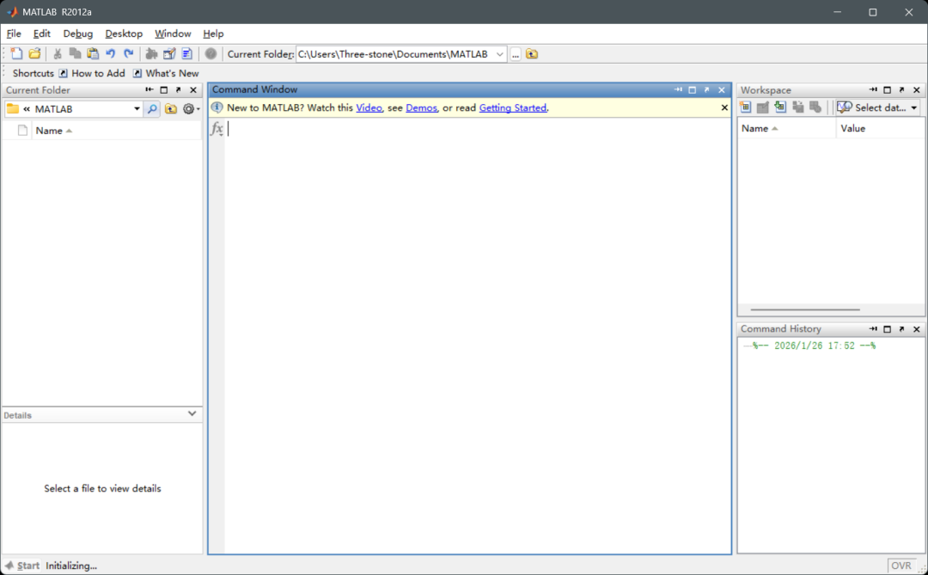Click Import Data icon in Workspace toolbar
The height and width of the screenshot is (575, 928).
click(780, 107)
